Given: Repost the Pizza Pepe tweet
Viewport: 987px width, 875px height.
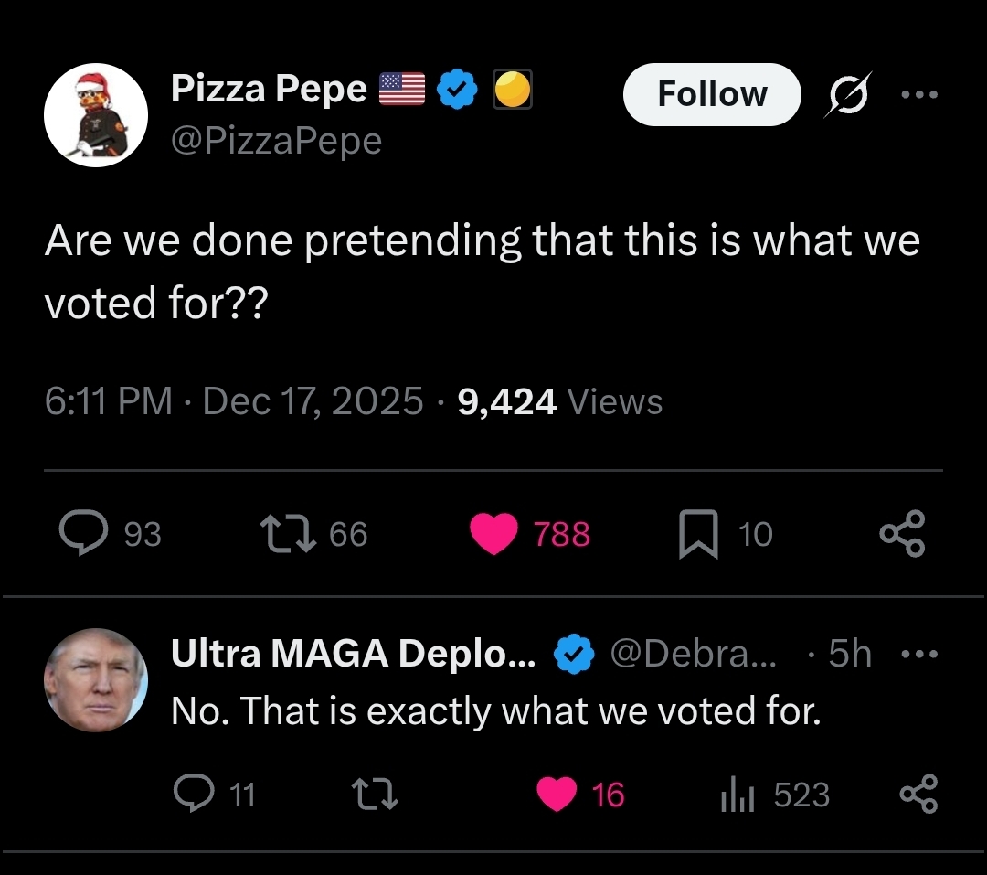Looking at the screenshot, I should pyautogui.click(x=284, y=534).
